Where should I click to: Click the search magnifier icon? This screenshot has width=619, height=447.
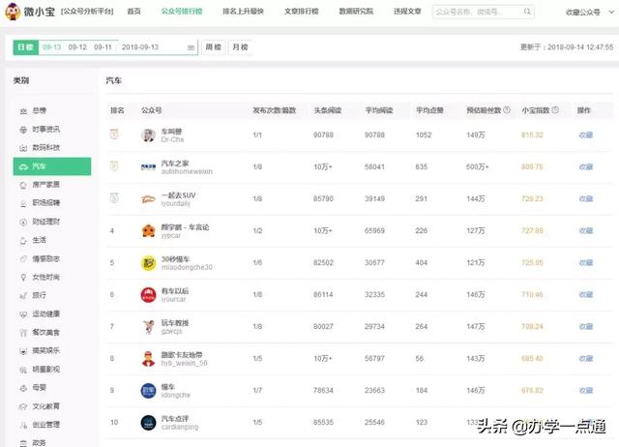527,12
